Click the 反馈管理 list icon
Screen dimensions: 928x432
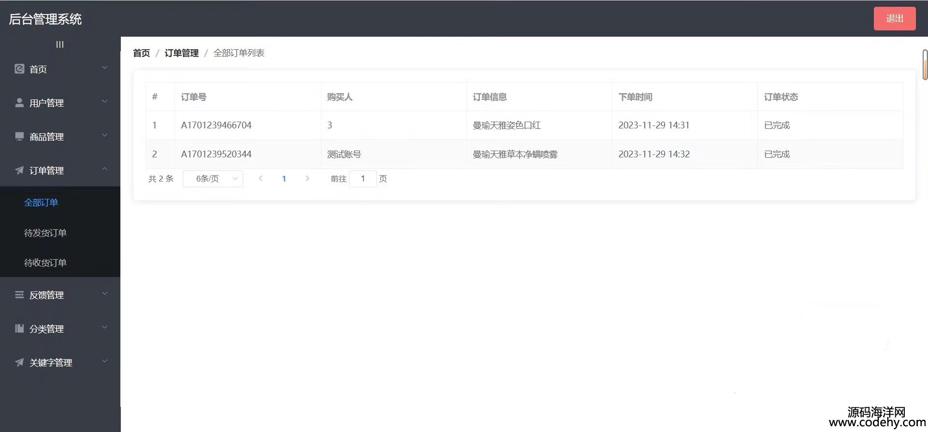(19, 295)
